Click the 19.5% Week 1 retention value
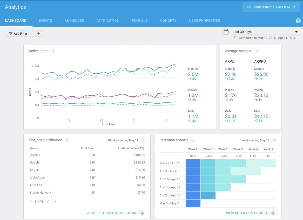303x220 pixels. pyautogui.click(x=208, y=156)
